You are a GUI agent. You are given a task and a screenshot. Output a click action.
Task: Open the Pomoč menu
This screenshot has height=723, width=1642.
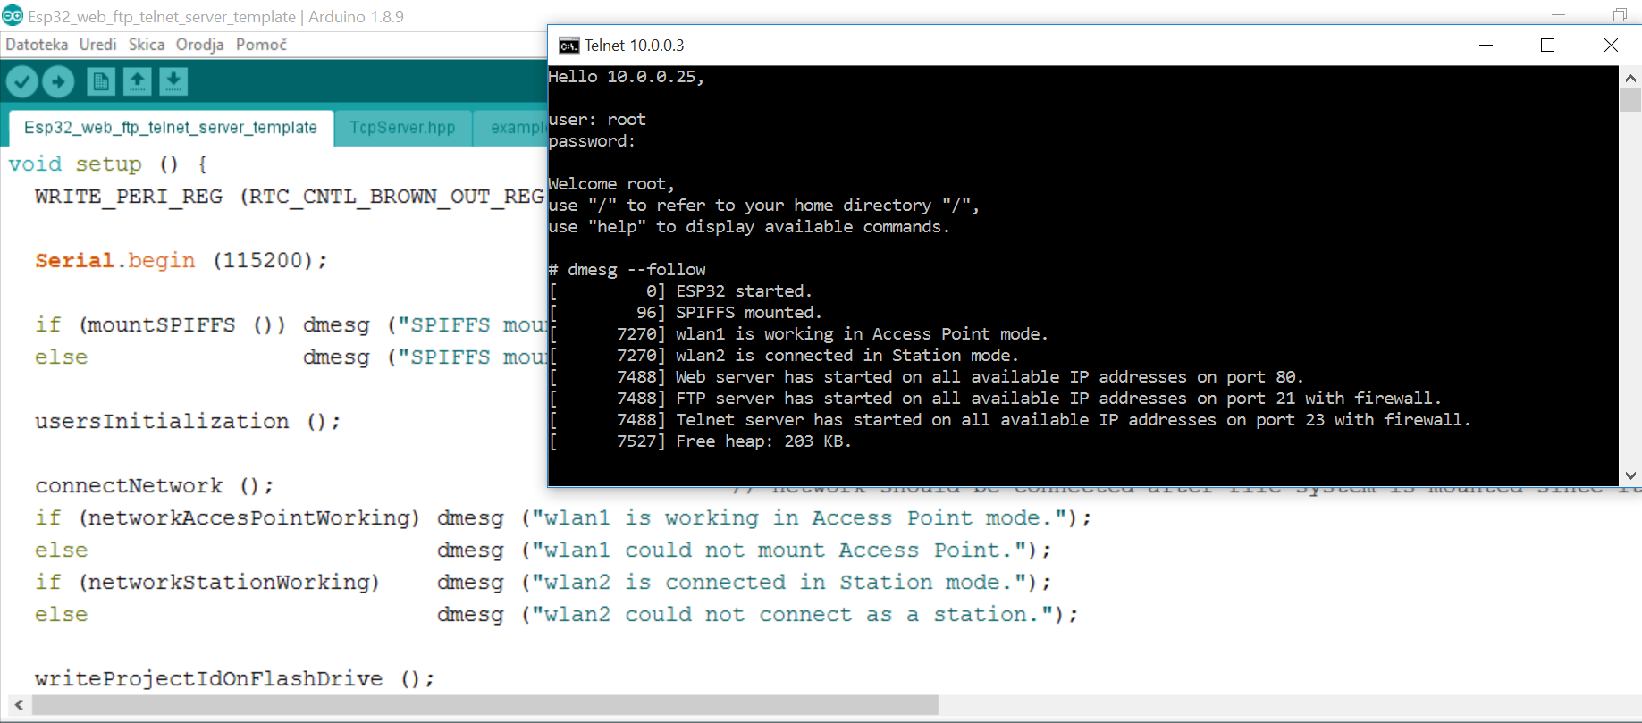pyautogui.click(x=261, y=45)
